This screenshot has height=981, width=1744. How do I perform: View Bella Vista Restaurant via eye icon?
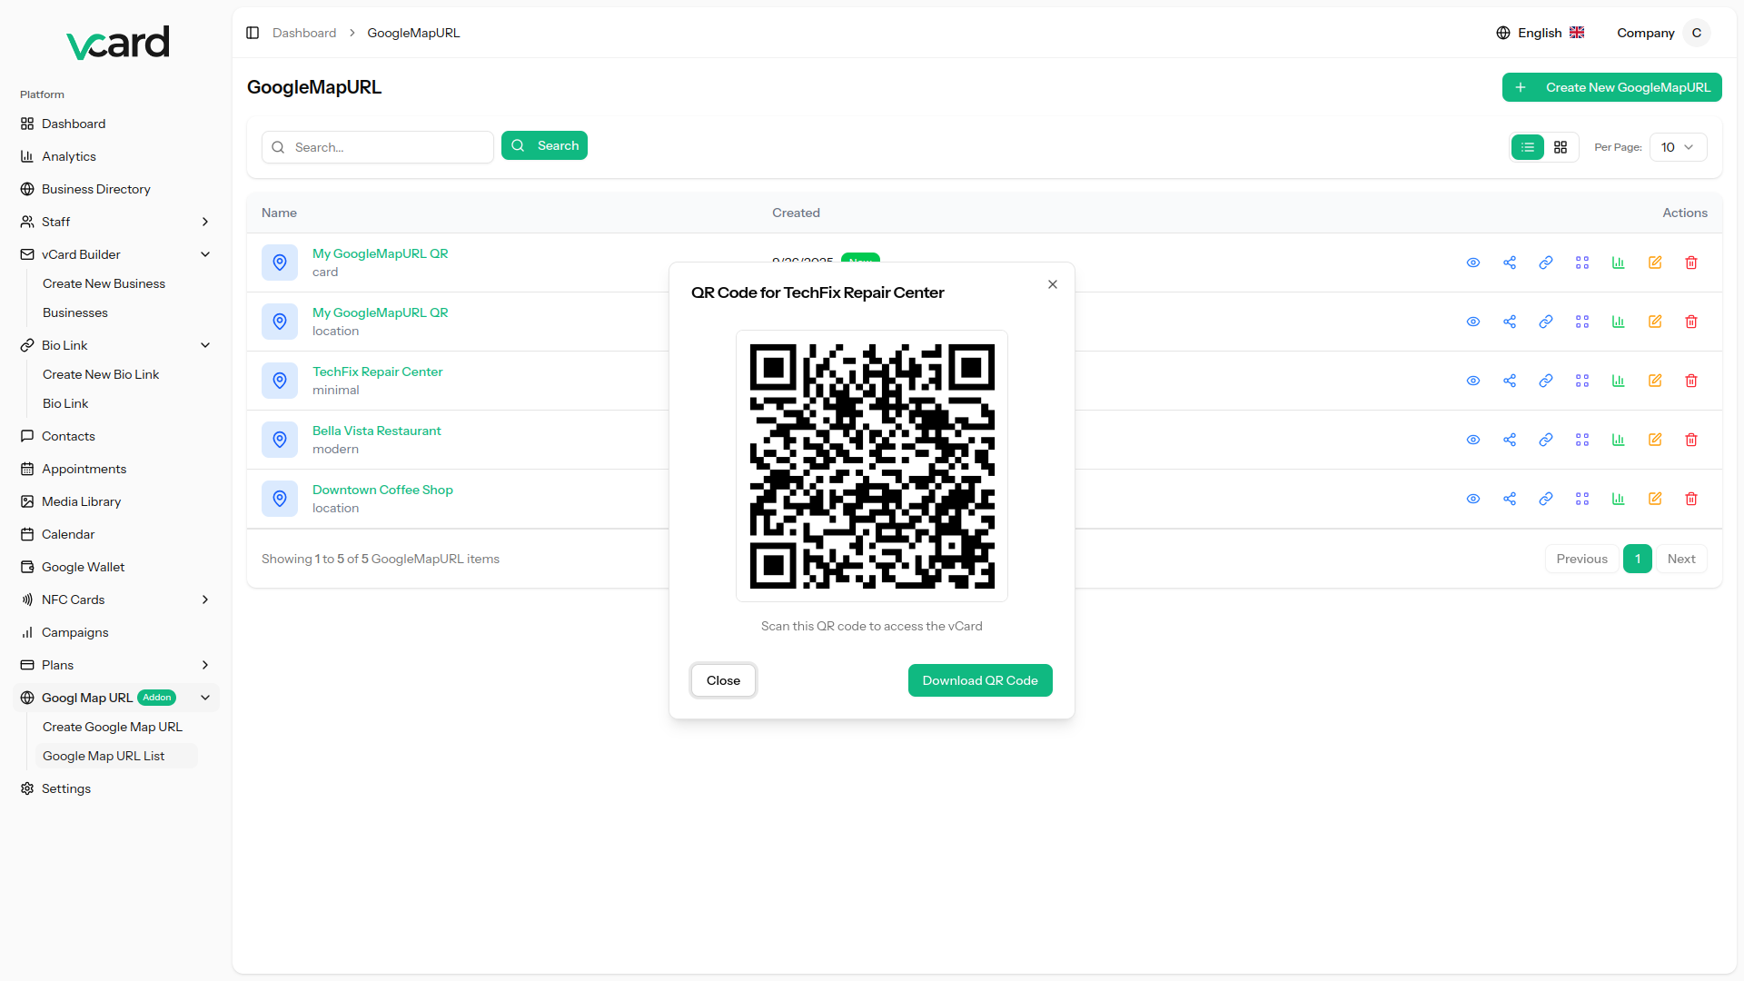coord(1473,440)
